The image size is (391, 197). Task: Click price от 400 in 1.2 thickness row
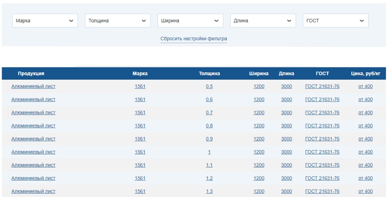(366, 178)
